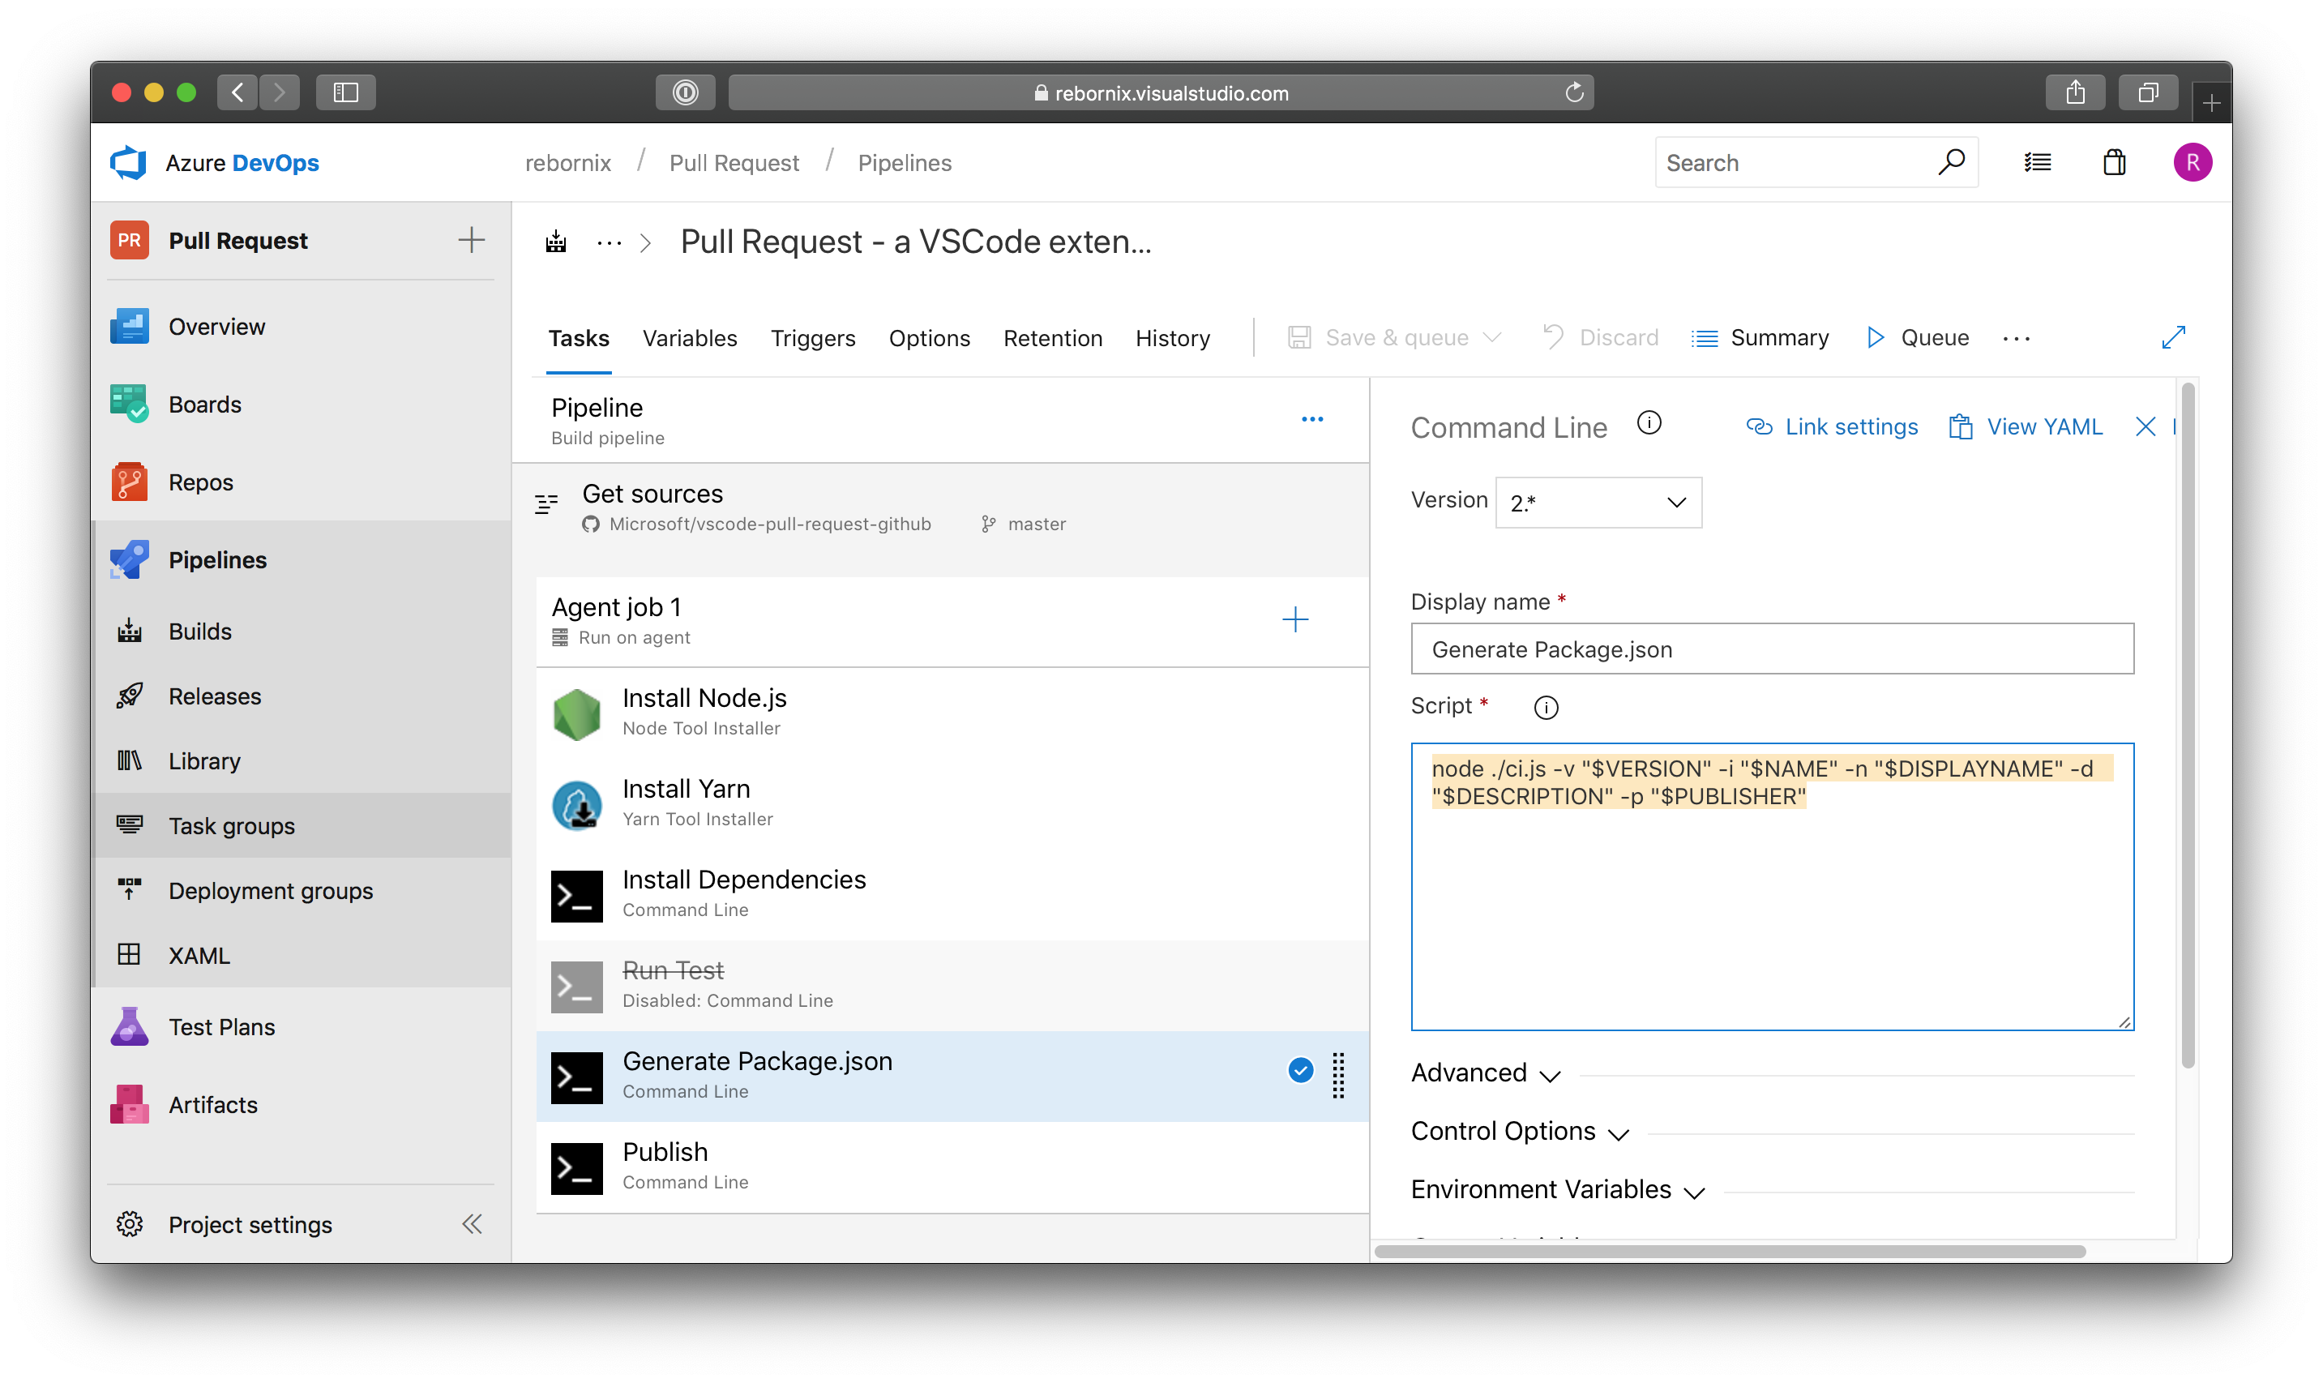The image size is (2323, 1383).
Task: Open Test Plans flask icon
Action: [x=129, y=1026]
